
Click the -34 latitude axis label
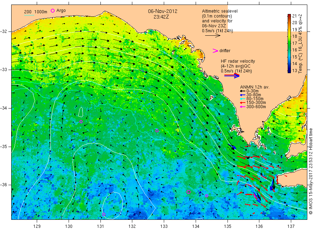pyautogui.click(x=3, y=108)
